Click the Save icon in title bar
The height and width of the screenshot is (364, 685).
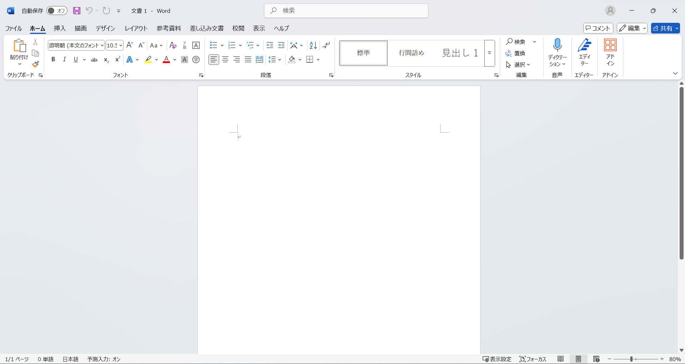pyautogui.click(x=77, y=11)
